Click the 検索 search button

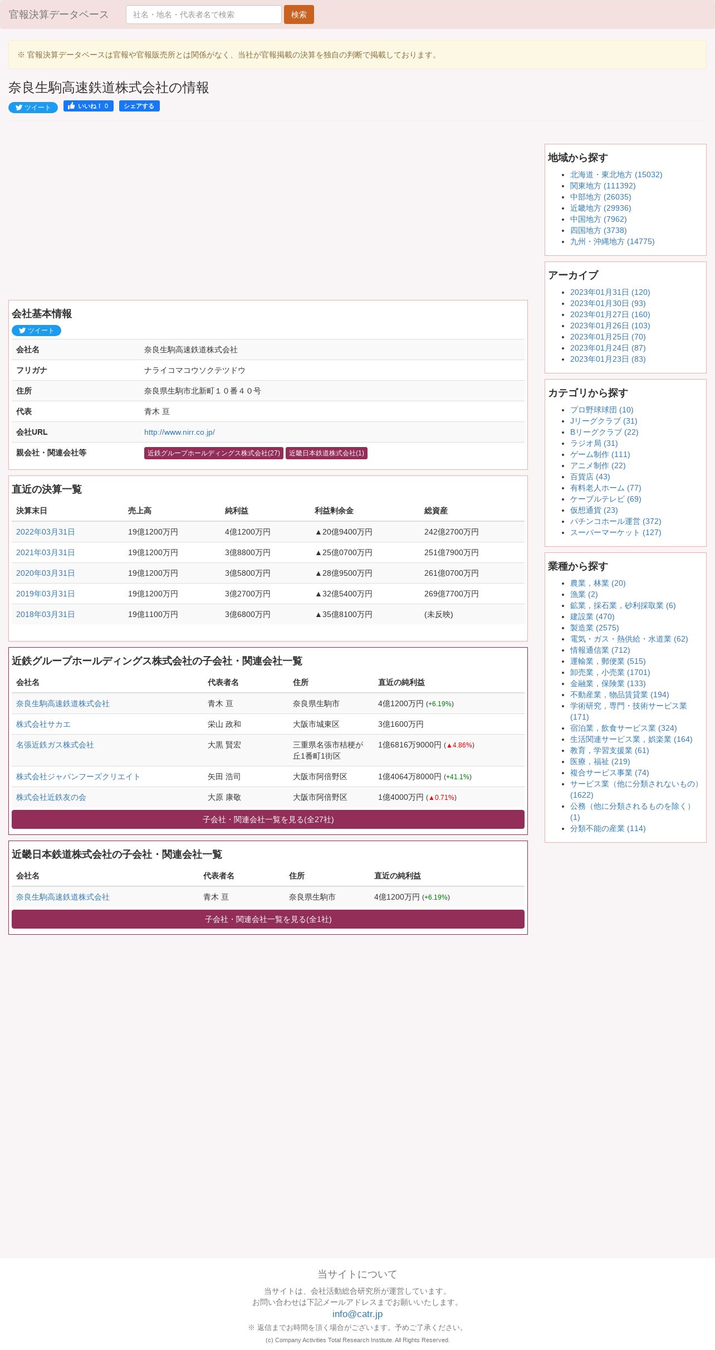click(299, 14)
